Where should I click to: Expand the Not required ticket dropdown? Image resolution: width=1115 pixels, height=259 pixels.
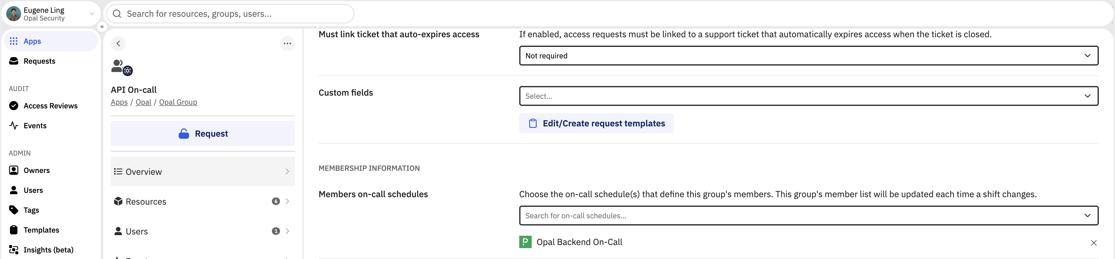click(x=808, y=56)
